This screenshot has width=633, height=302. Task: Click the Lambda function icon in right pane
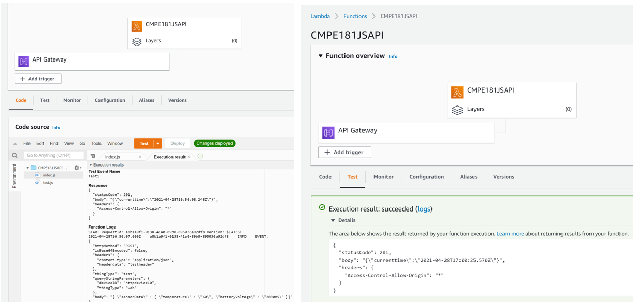click(457, 93)
